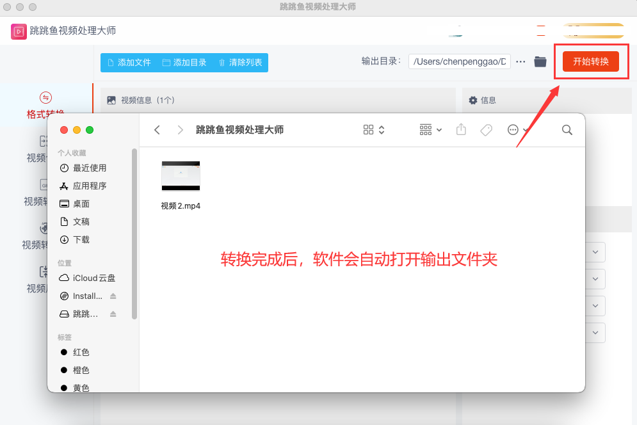The height and width of the screenshot is (425, 637).
Task: Click the Finder forward navigation arrow
Action: click(181, 130)
